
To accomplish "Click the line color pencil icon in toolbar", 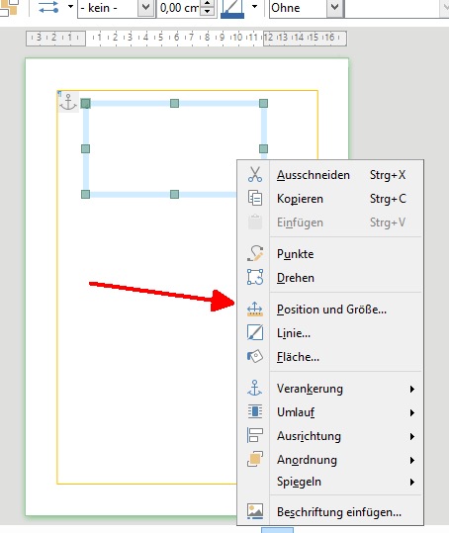I will 232,8.
